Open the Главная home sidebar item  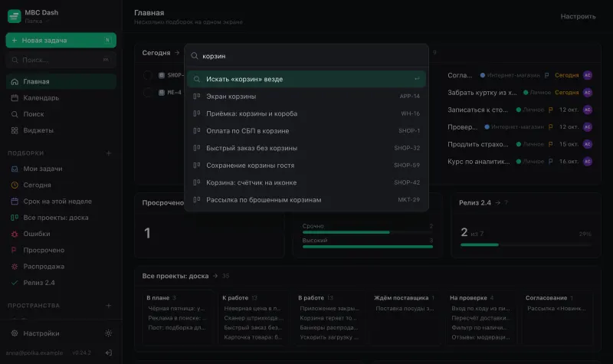tap(61, 81)
